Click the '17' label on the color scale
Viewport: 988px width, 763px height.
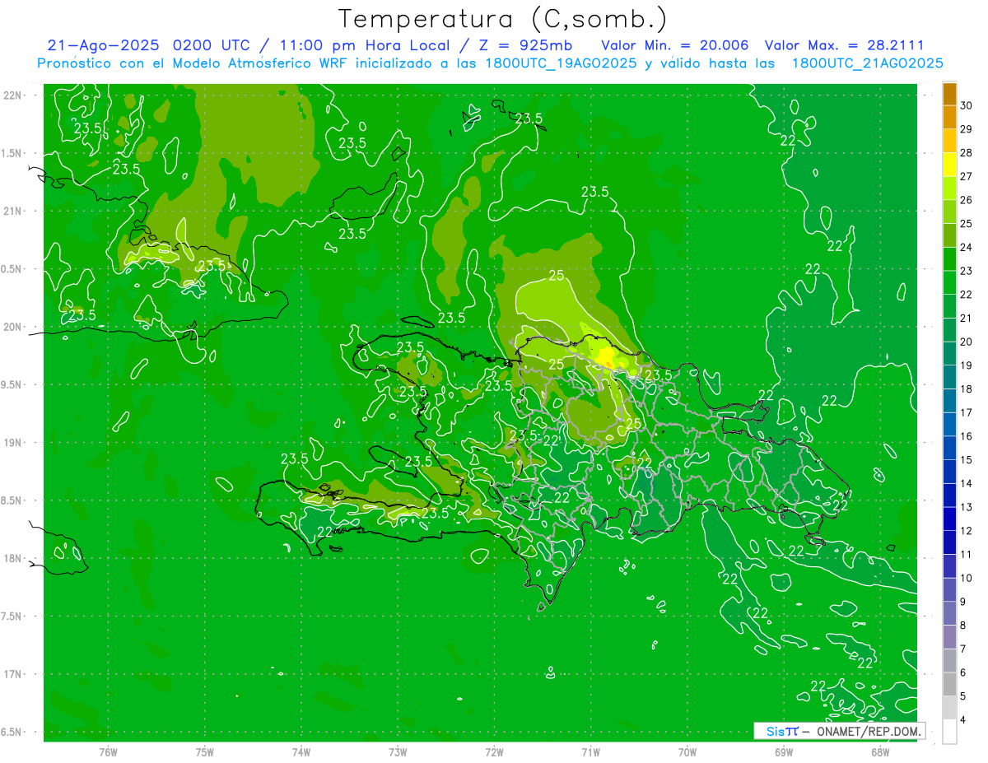point(967,412)
